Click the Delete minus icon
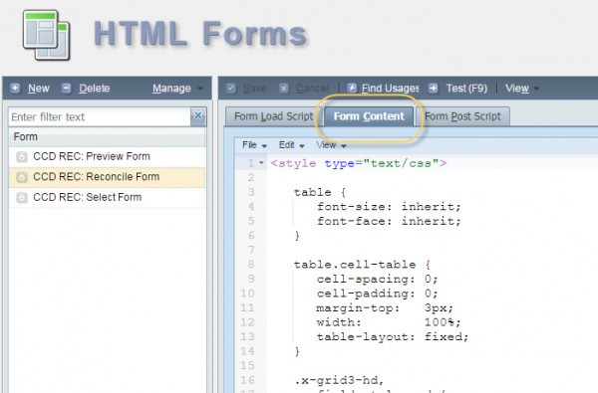The height and width of the screenshot is (393, 598). (x=66, y=88)
